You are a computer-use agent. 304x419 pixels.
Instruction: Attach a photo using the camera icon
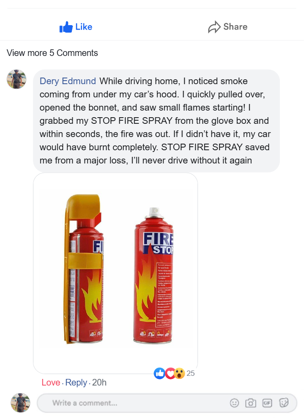pyautogui.click(x=251, y=403)
